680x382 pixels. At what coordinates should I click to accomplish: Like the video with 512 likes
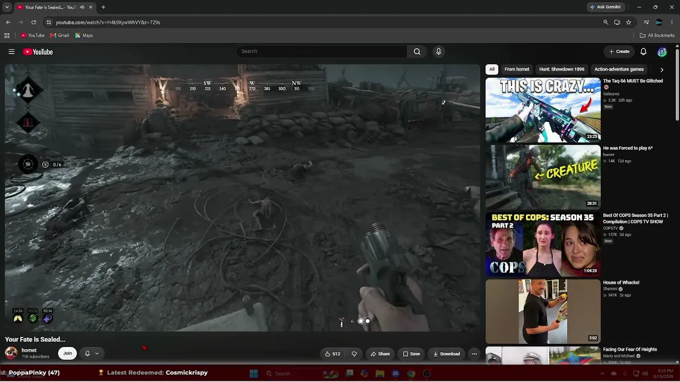pyautogui.click(x=334, y=354)
